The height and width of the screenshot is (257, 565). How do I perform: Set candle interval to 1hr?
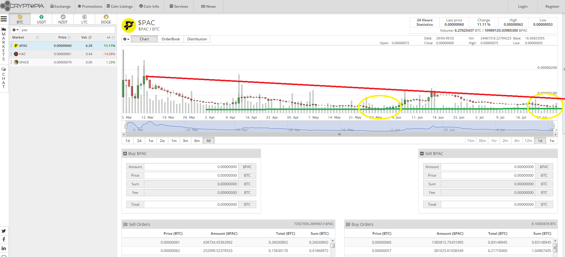tap(494, 141)
